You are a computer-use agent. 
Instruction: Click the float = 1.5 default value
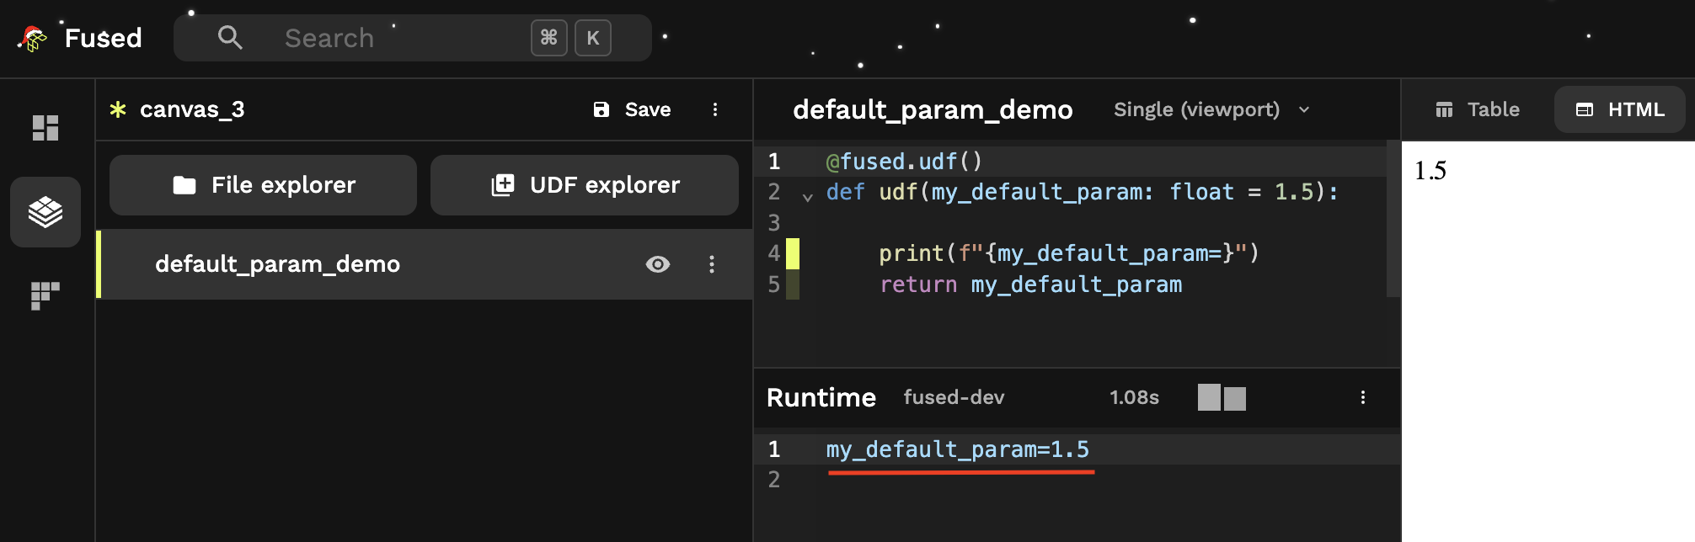tap(1242, 192)
